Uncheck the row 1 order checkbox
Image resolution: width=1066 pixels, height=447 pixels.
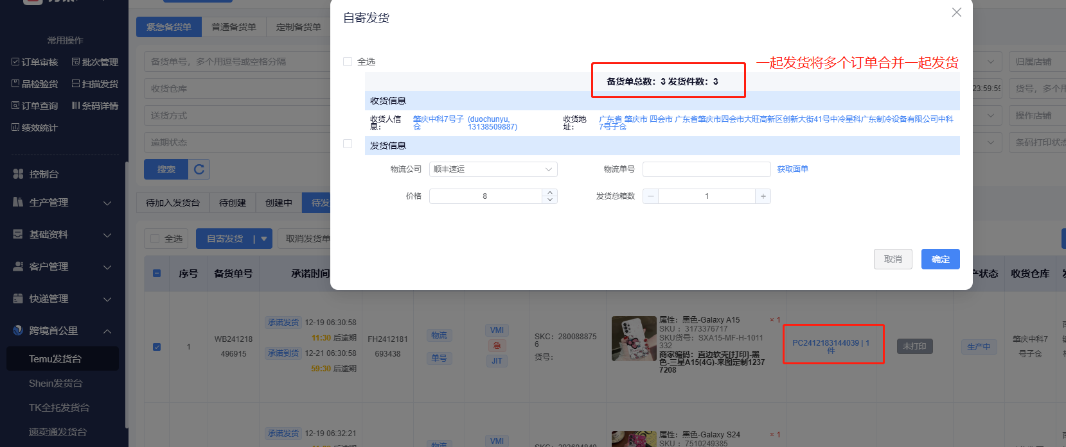pos(157,347)
